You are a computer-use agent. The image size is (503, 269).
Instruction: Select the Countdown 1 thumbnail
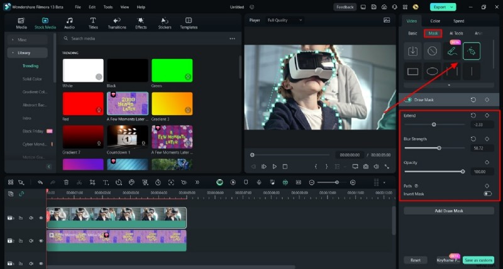pyautogui.click(x=128, y=136)
